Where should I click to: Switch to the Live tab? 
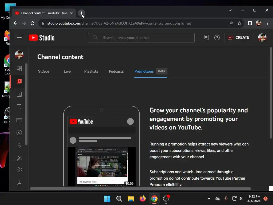[x=67, y=71]
